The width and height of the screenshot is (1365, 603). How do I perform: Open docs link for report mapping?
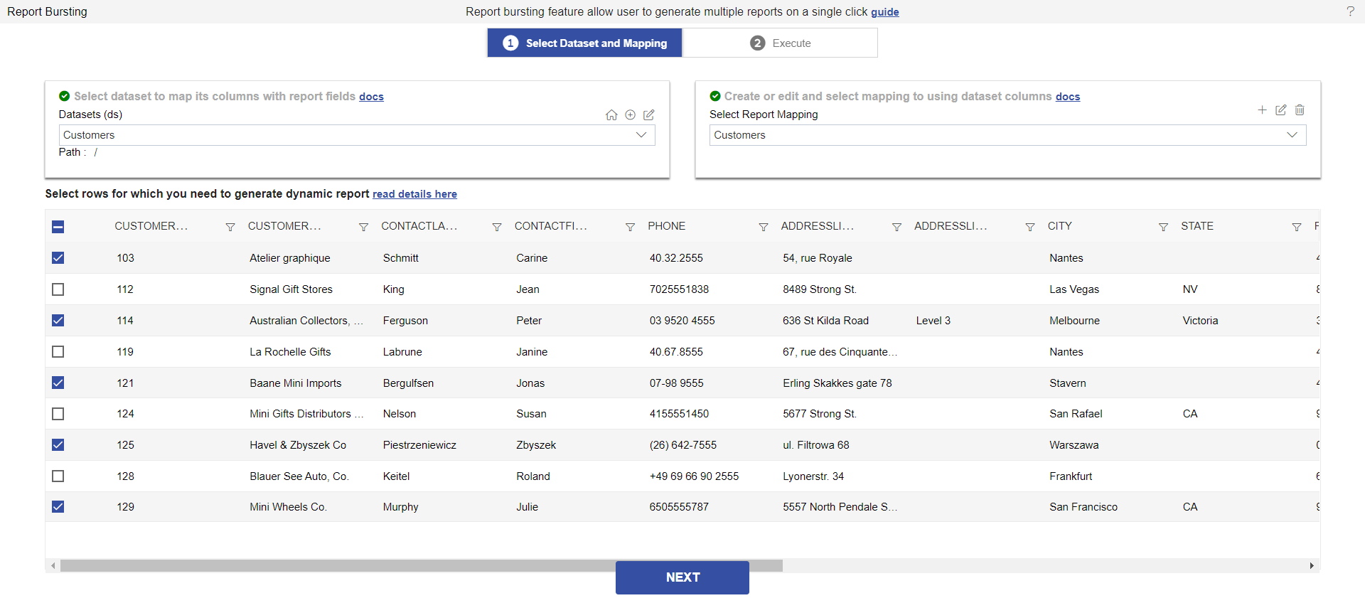pyautogui.click(x=1068, y=97)
